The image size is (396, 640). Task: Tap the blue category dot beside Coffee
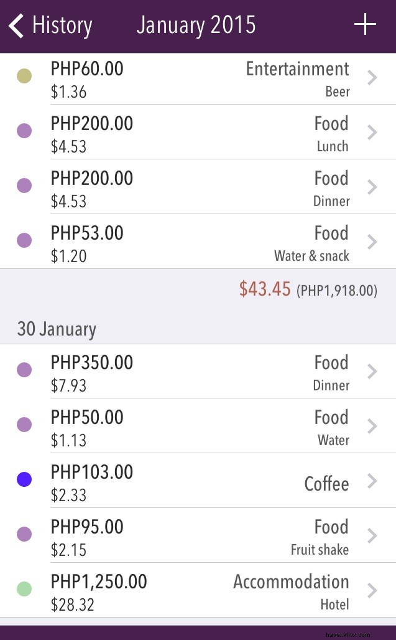pos(24,479)
